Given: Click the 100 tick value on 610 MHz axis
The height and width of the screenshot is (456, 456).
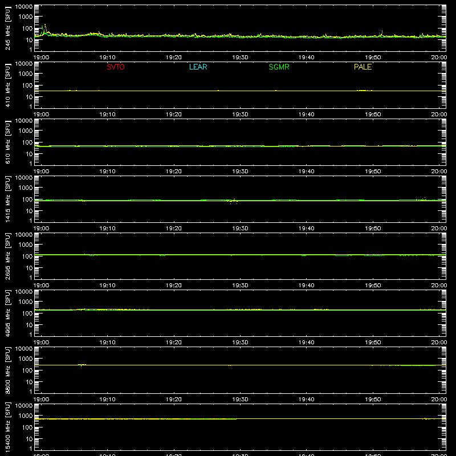Looking at the screenshot, I should tap(27, 142).
